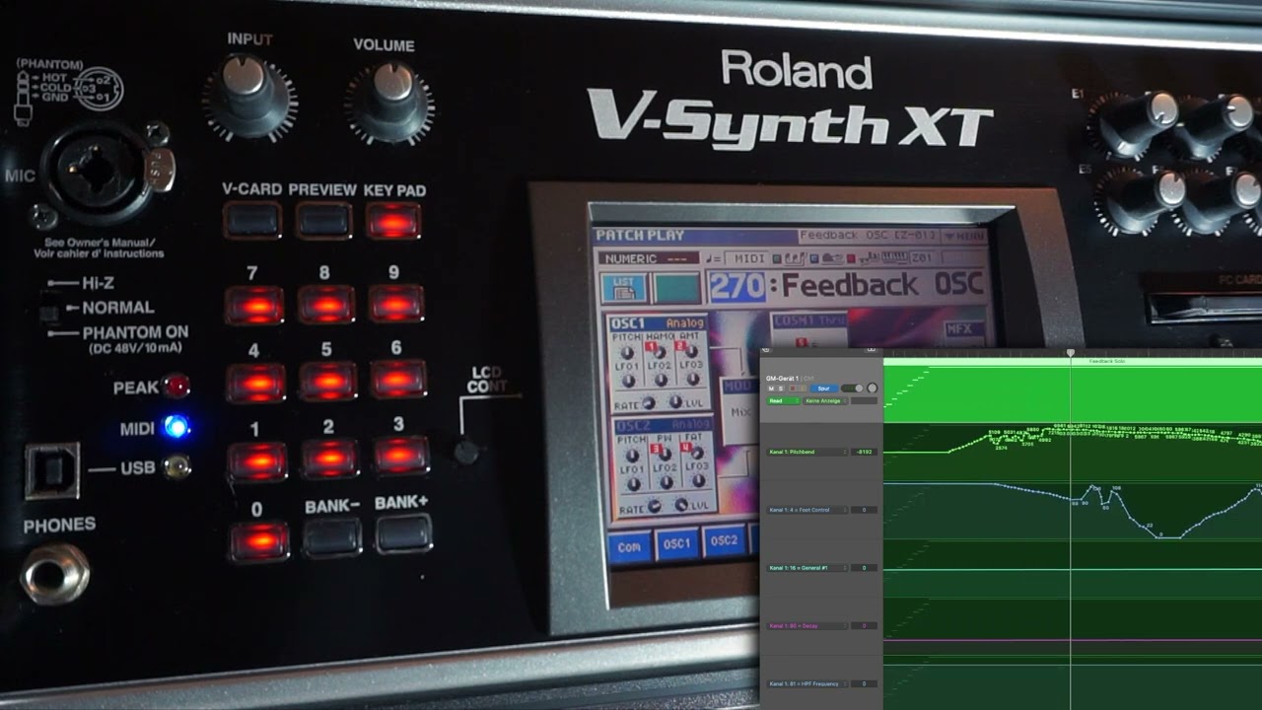Click keypad button 4
Image resolution: width=1262 pixels, height=710 pixels.
coord(255,383)
